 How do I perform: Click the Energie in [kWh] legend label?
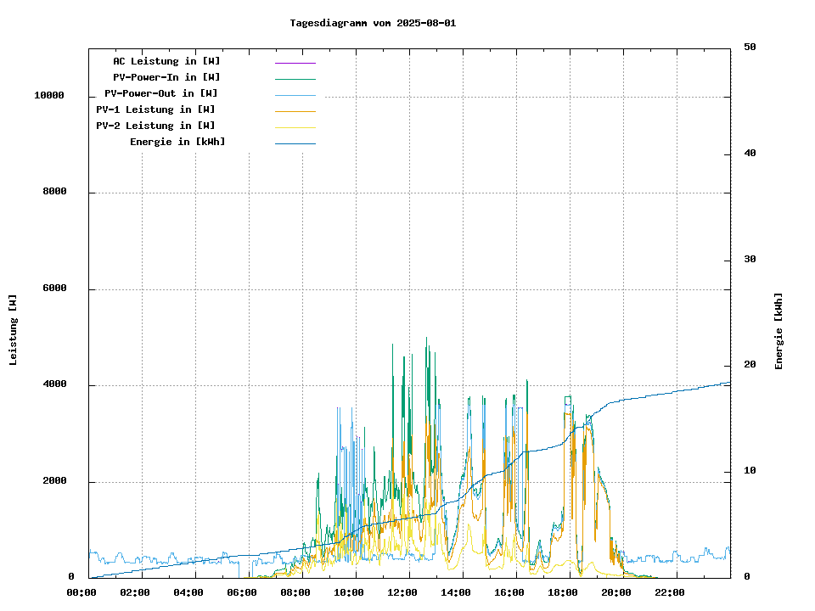(x=177, y=142)
